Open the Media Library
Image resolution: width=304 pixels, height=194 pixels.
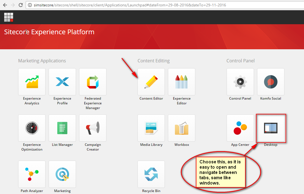151,128
